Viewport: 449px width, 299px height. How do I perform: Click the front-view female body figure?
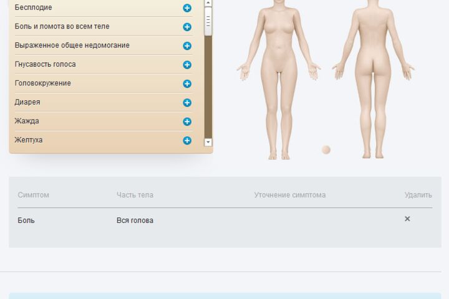pos(279,80)
